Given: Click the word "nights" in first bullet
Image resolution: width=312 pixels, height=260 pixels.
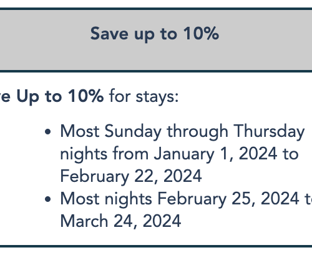Looking at the screenshot, I should tap(84, 154).
